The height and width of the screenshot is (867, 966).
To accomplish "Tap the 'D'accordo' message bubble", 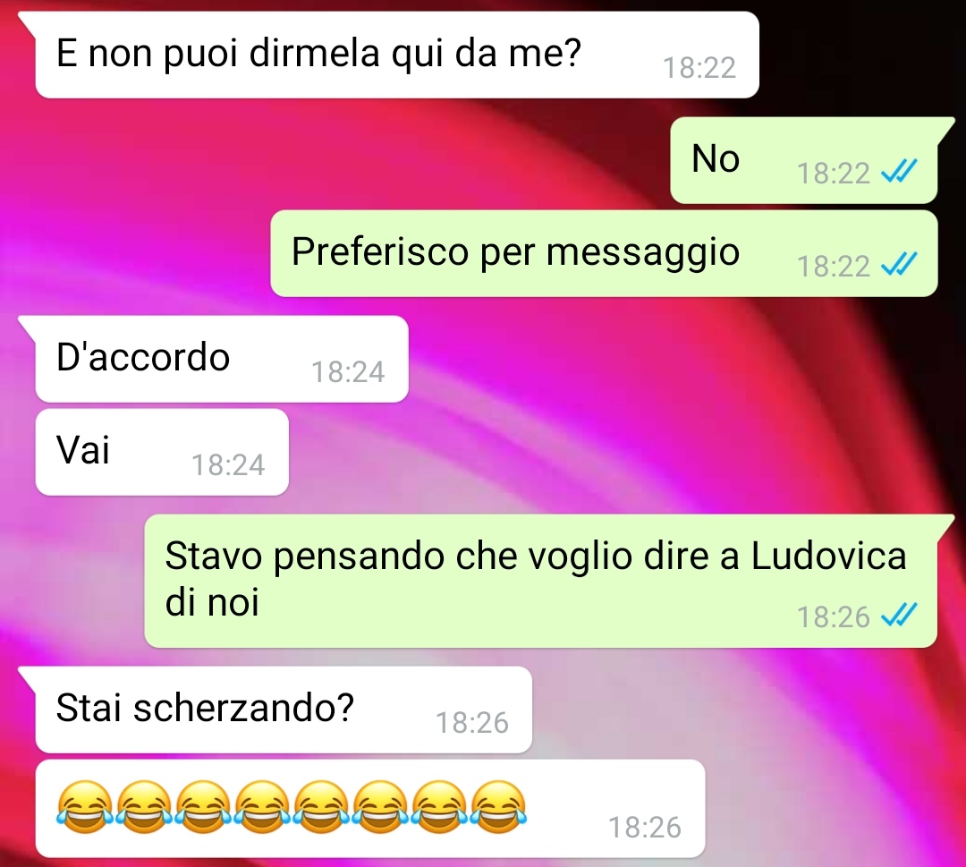I will tap(221, 359).
